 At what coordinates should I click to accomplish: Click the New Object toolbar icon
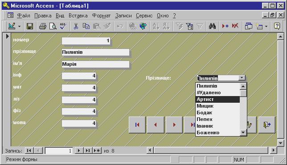pos(259,26)
